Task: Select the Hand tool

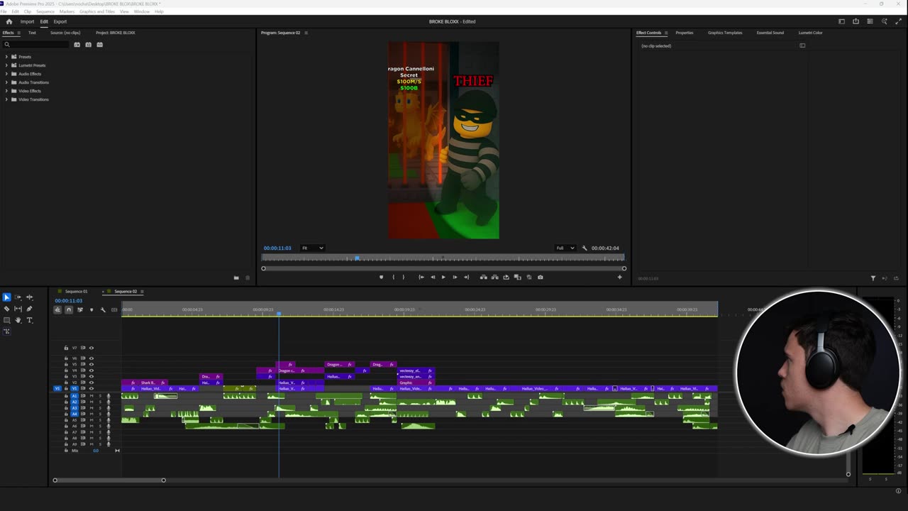Action: tap(18, 320)
